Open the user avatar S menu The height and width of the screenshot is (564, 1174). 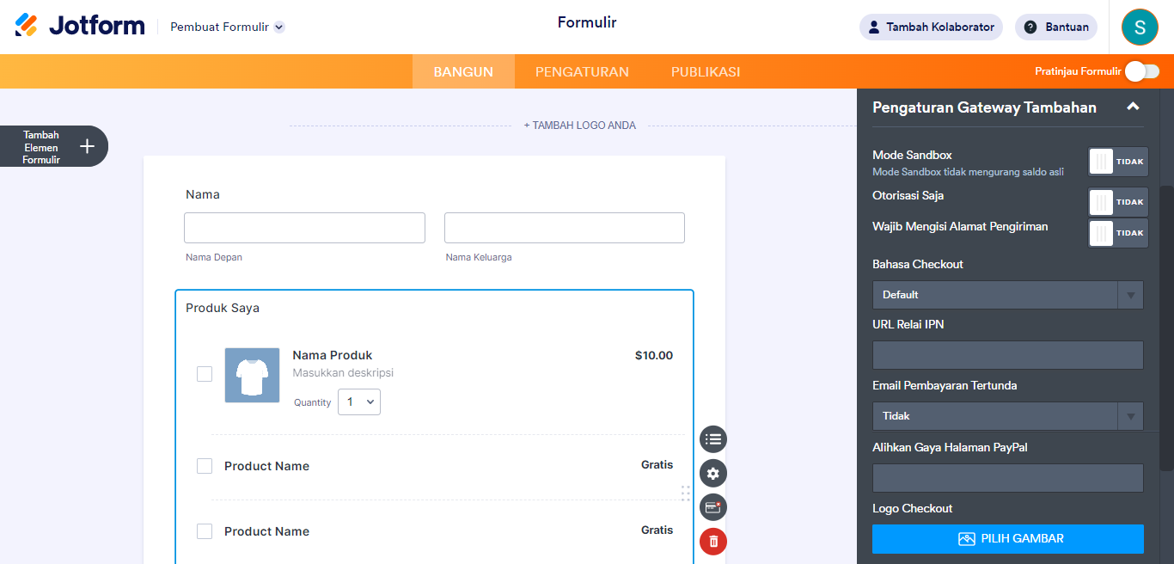[1139, 27]
